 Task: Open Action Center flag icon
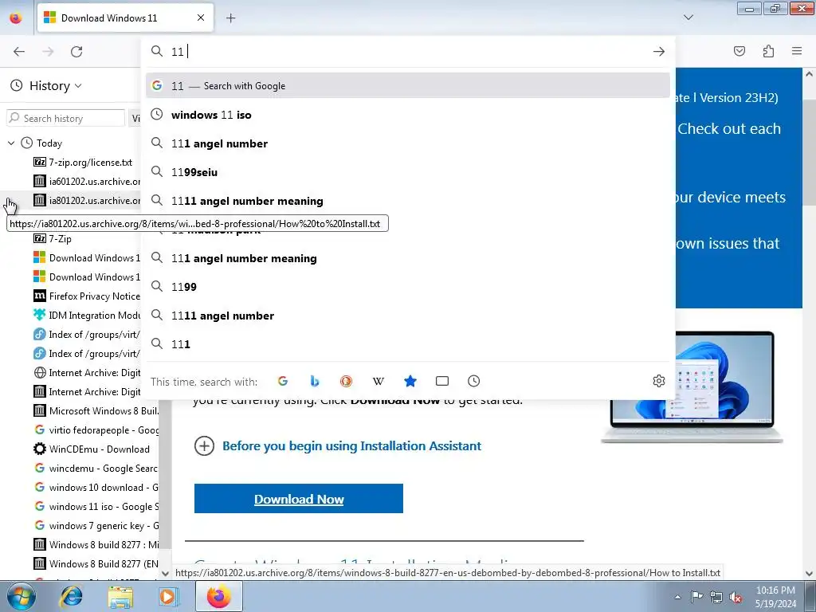click(x=696, y=597)
